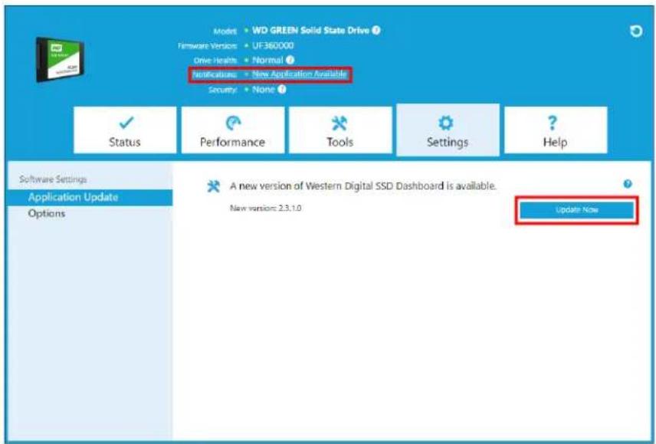Click the Drive Health Normal value
This screenshot has height=444, width=656.
point(267,61)
